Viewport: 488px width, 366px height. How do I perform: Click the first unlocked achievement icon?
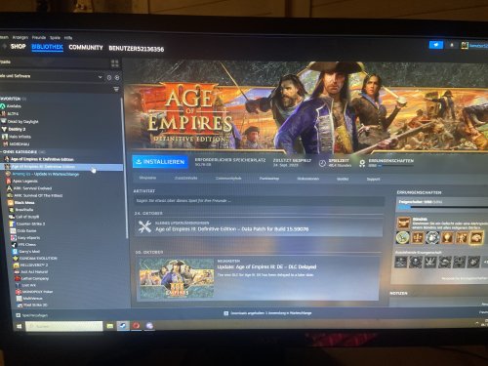tap(403, 224)
